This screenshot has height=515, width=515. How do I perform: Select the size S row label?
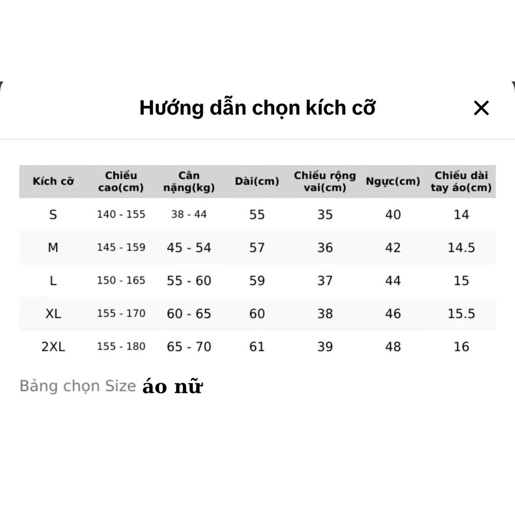click(x=53, y=215)
